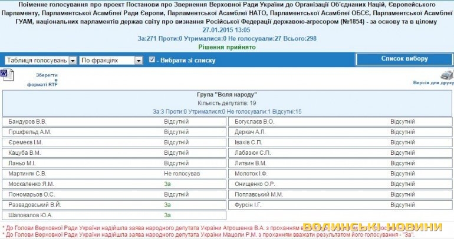Toggle the 'Вибрати зі списку' checkbox
Screen dimensions: 454x239
(152, 60)
